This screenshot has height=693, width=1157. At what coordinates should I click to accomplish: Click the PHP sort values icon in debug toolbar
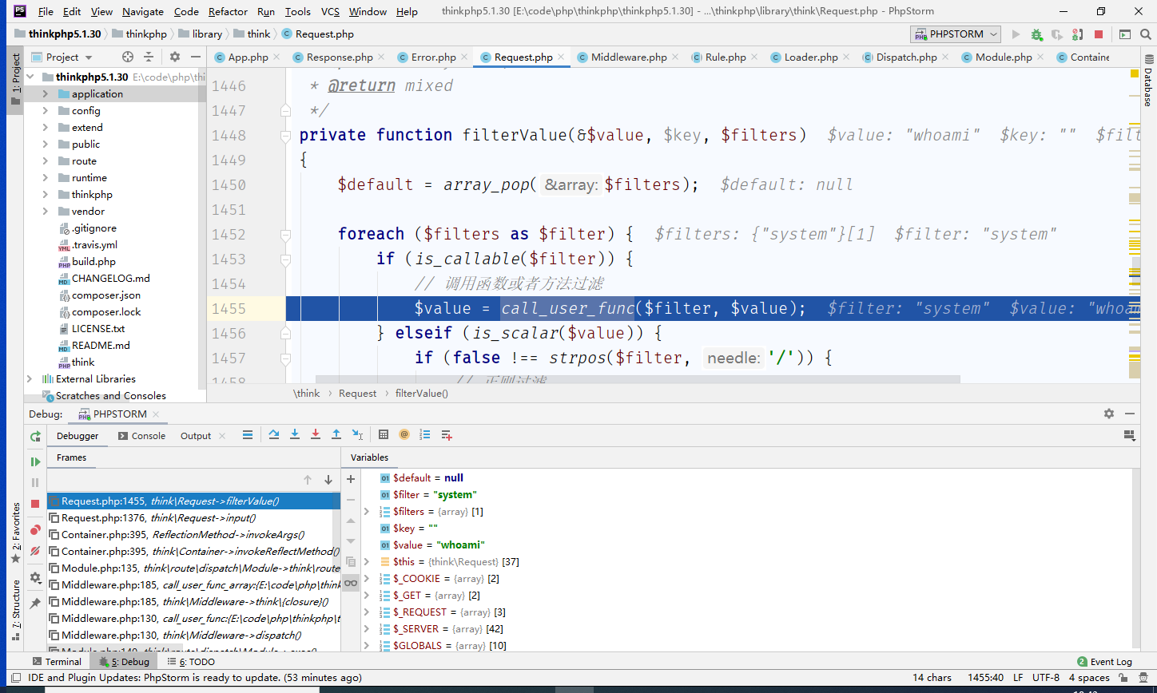click(x=425, y=435)
